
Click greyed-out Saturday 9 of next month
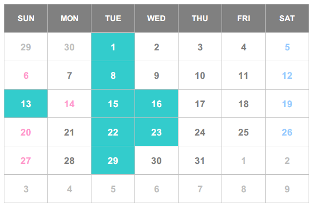(287, 188)
